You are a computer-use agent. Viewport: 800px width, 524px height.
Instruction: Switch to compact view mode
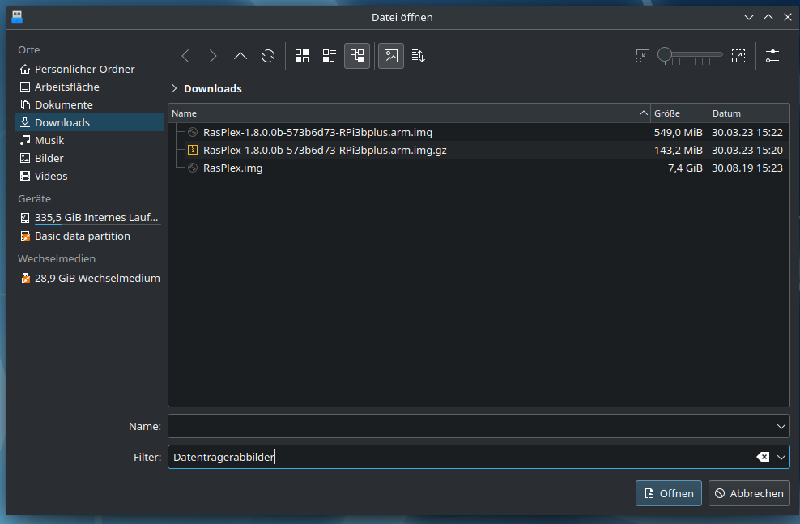[330, 56]
